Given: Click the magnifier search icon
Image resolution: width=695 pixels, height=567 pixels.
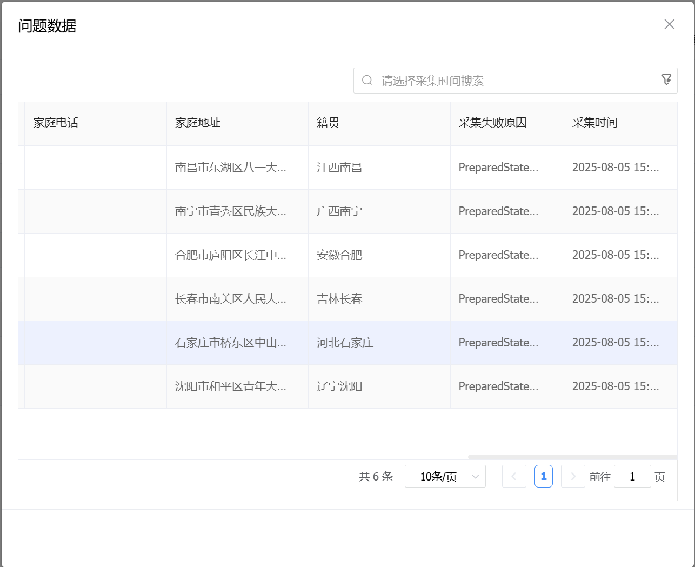Looking at the screenshot, I should coord(367,81).
